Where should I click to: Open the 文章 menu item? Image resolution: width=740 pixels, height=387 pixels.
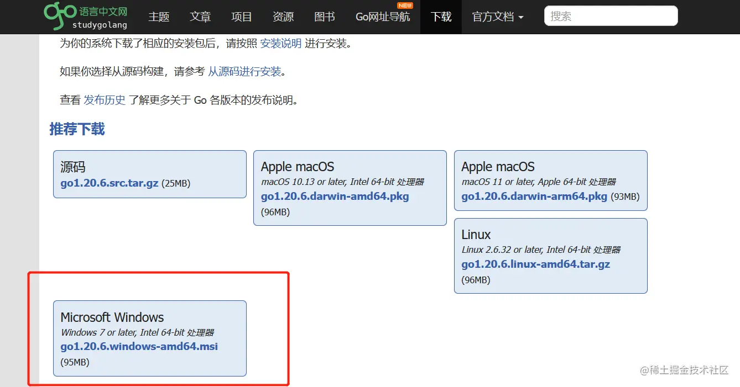click(200, 17)
